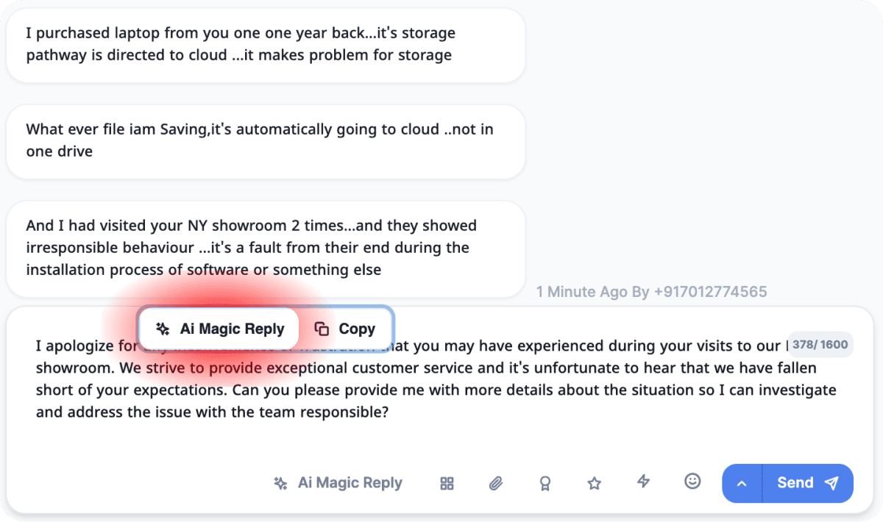Viewport: 883px width, 522px height.
Task: Click the 378/1600 character counter
Action: [x=820, y=344]
